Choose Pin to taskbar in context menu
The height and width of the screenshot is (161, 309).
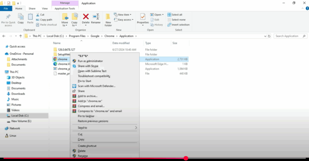[x=105, y=116]
